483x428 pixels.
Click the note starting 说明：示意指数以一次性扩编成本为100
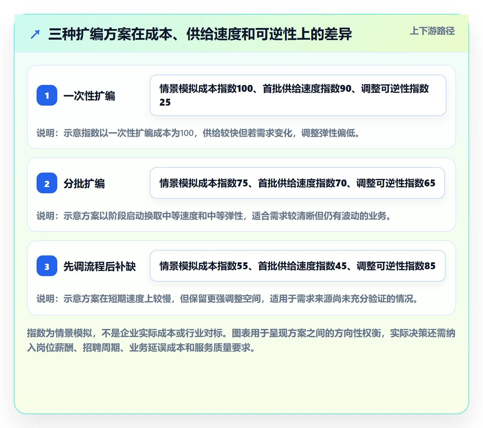pyautogui.click(x=198, y=133)
